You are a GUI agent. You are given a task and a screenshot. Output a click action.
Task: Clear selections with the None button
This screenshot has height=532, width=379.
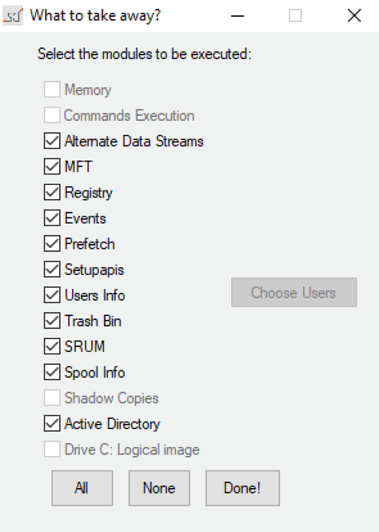tap(159, 488)
